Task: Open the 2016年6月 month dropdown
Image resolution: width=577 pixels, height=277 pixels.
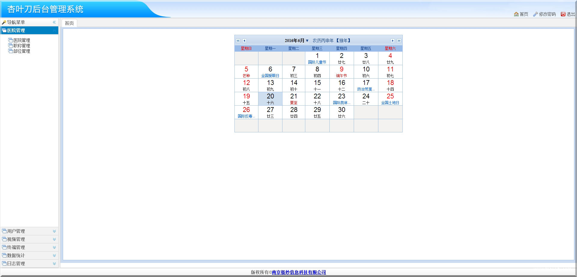Action: [297, 41]
